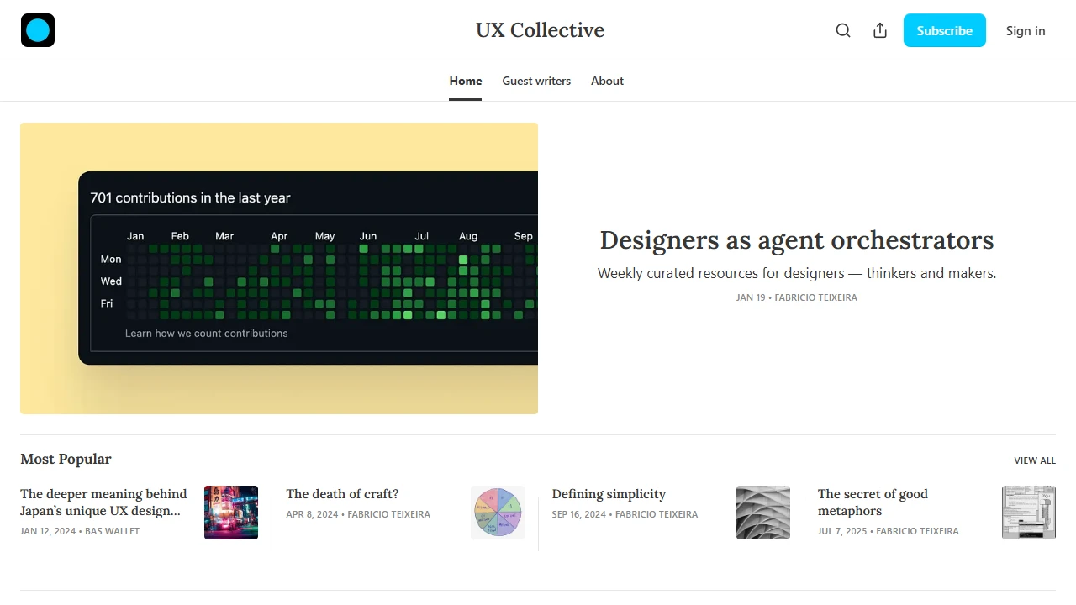Open 'The deeper meaning behind Japan's unique UX design'
1076x605 pixels.
point(103,502)
